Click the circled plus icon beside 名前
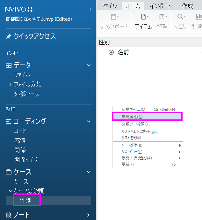The height and width of the screenshot is (220, 202). tap(111, 52)
